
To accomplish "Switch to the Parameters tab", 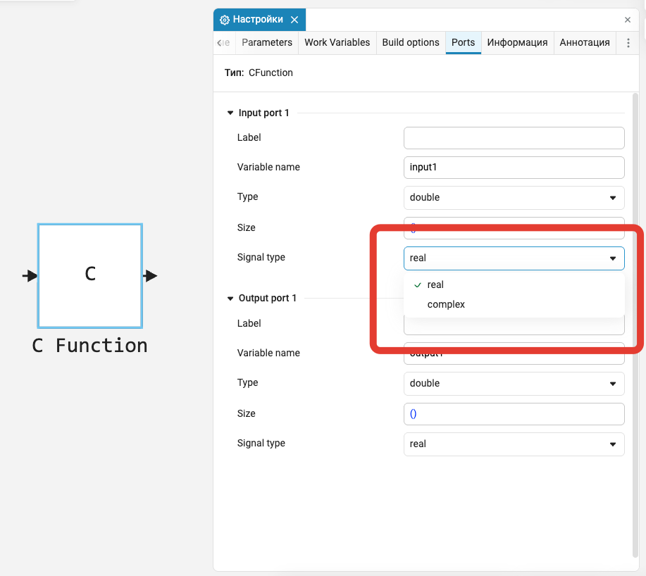I will click(x=266, y=43).
